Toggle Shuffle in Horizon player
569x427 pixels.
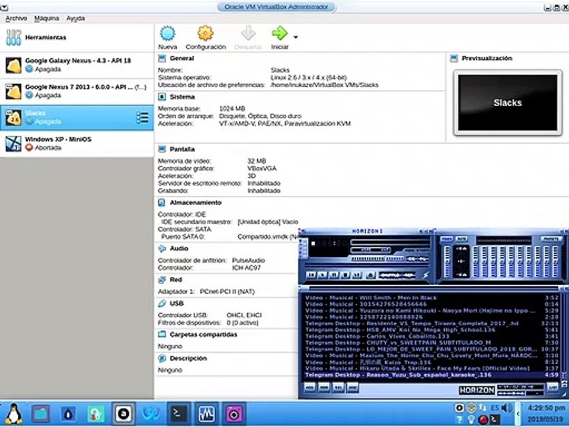[x=391, y=275]
